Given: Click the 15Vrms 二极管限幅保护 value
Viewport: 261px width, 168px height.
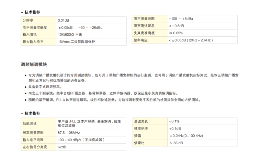Looking at the screenshot, I should click(76, 41).
